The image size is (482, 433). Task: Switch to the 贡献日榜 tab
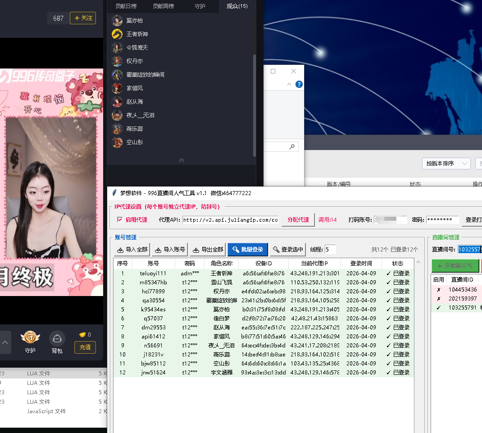click(126, 6)
